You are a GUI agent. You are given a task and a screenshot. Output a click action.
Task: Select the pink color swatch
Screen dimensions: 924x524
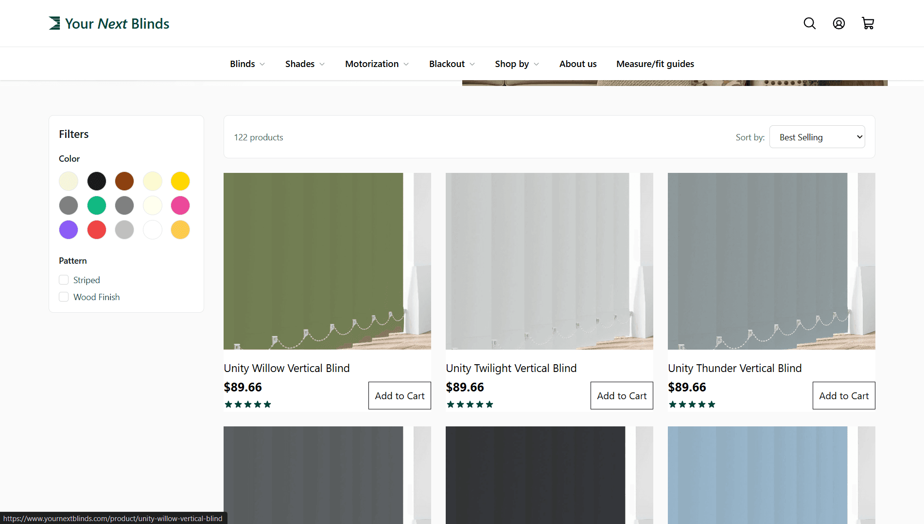click(180, 205)
